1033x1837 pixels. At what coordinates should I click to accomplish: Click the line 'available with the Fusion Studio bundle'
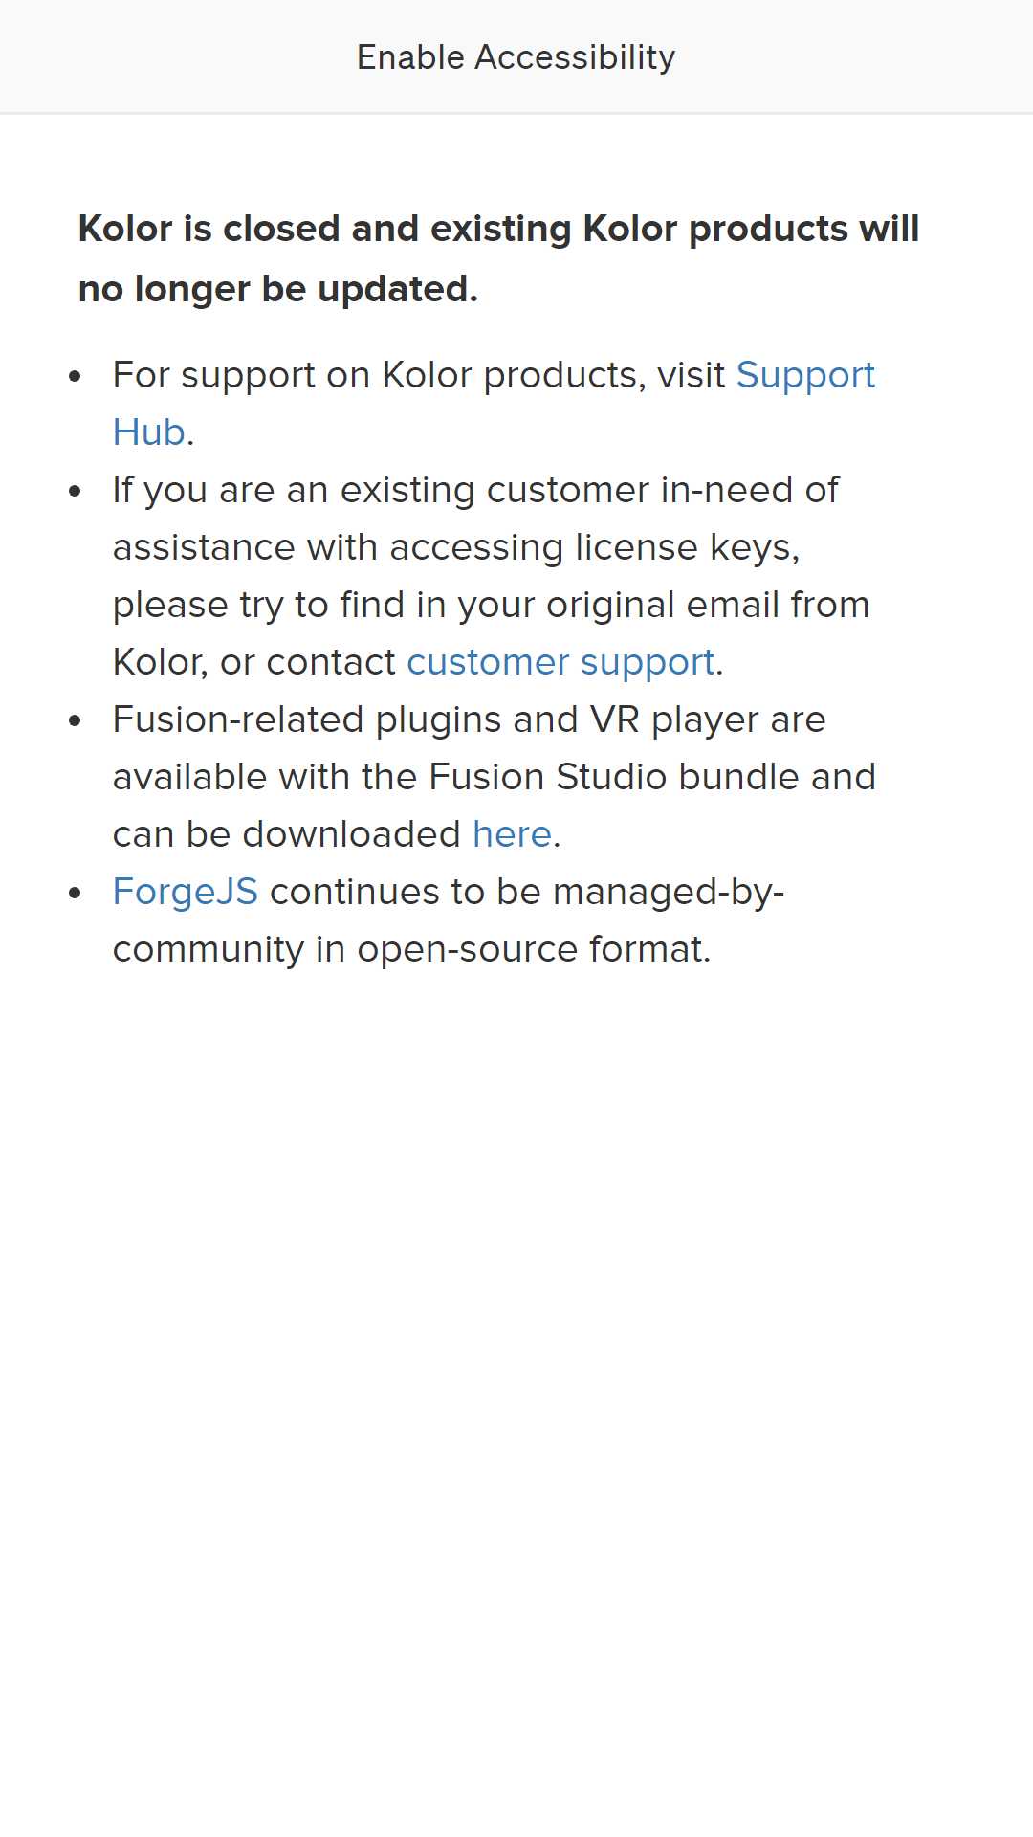click(x=495, y=777)
